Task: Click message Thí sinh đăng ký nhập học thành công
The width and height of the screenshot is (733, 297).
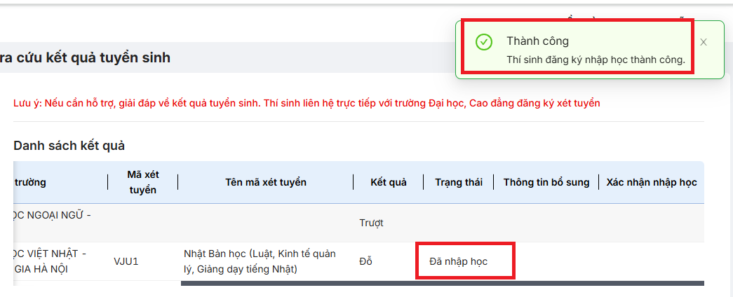Action: click(596, 60)
